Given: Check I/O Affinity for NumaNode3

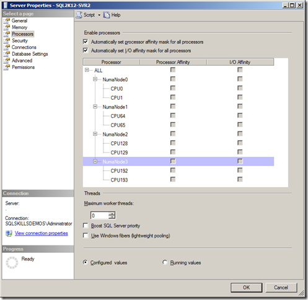Looking at the screenshot, I should (x=240, y=161).
